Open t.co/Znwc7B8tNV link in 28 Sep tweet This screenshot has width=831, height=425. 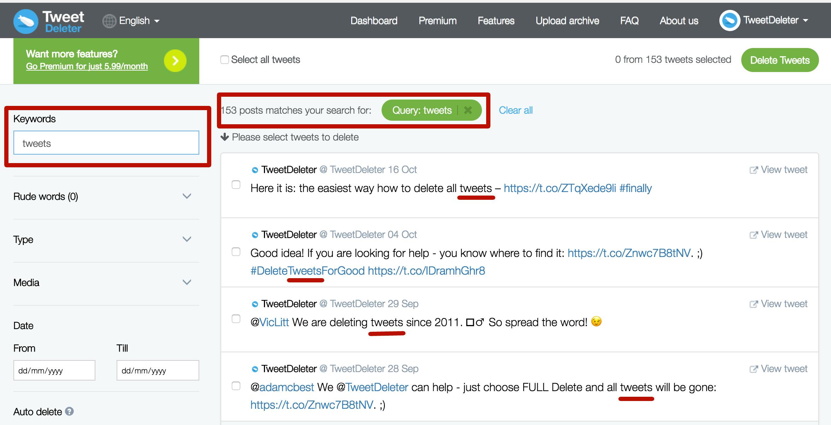[312, 405]
